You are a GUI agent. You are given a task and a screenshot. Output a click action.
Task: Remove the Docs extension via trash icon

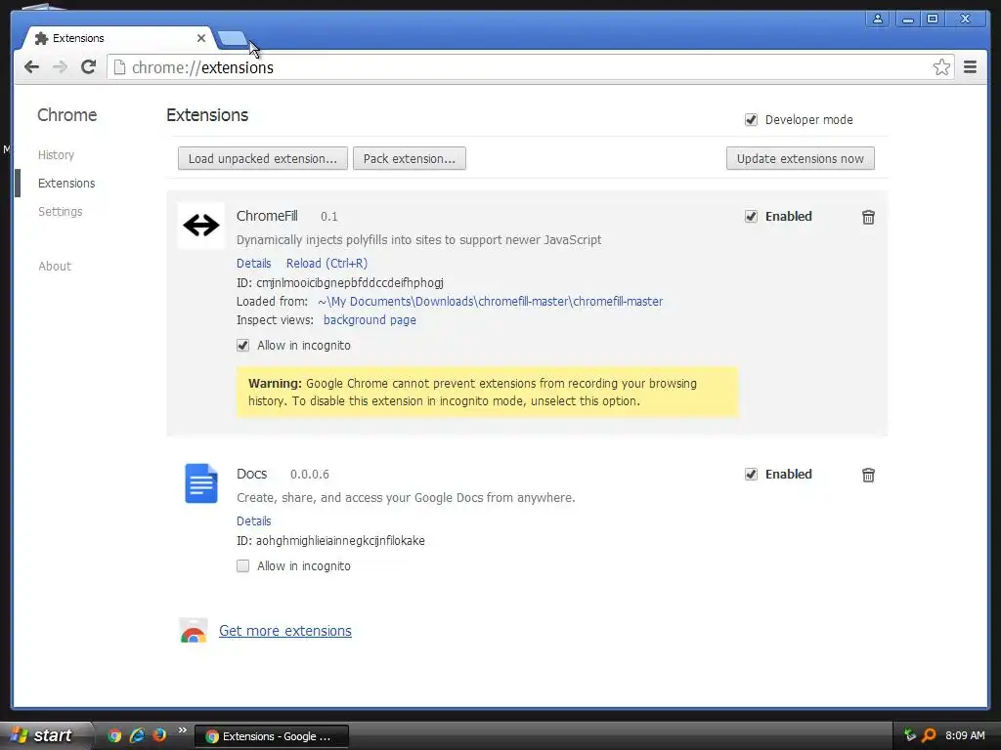click(x=868, y=475)
